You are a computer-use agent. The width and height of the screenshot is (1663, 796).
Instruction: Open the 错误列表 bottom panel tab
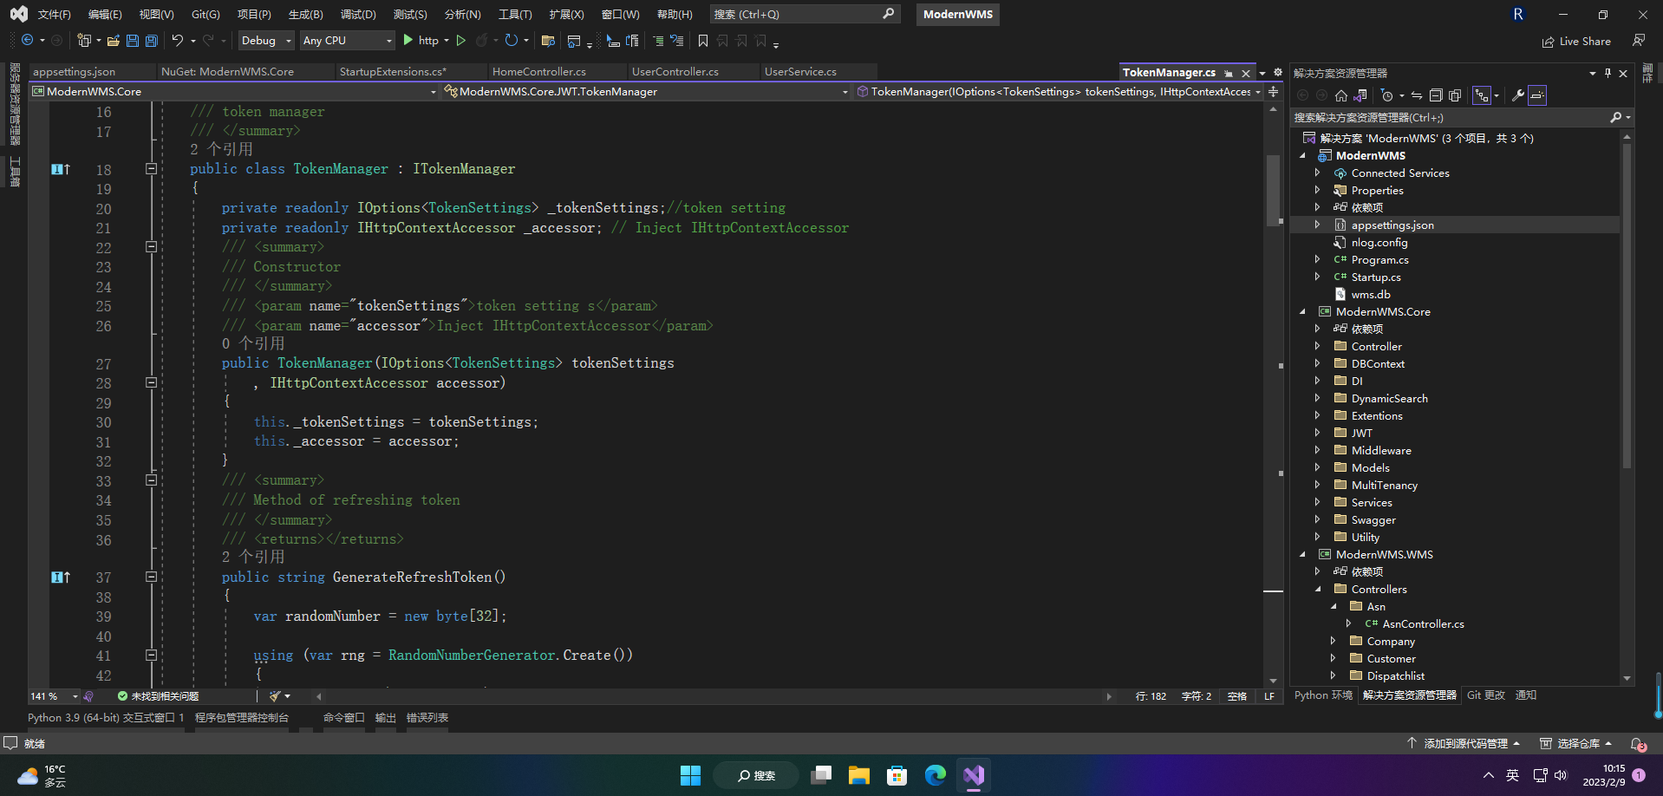(427, 718)
